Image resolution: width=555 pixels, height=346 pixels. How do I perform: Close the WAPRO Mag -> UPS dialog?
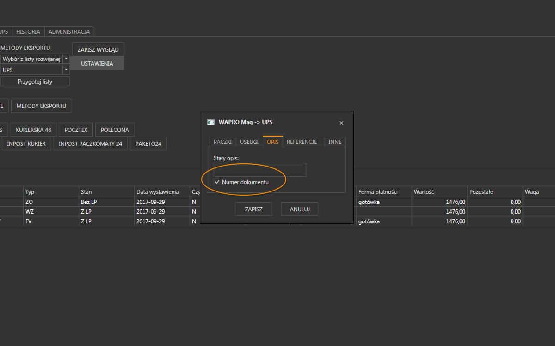(x=341, y=123)
